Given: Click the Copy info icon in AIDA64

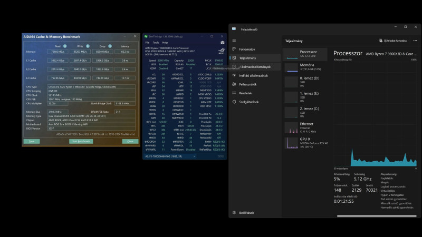Looking at the screenshot, I should pos(110,46).
